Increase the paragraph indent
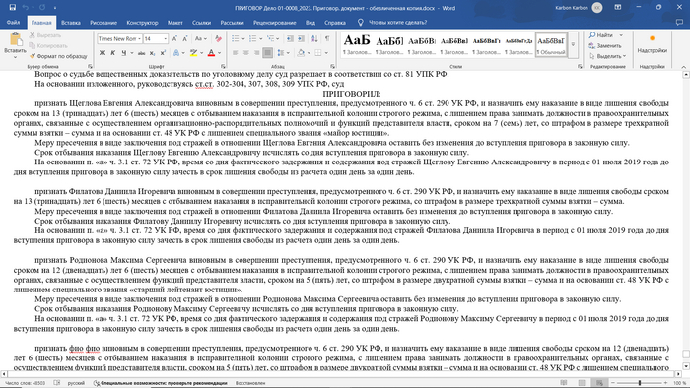 click(301, 39)
